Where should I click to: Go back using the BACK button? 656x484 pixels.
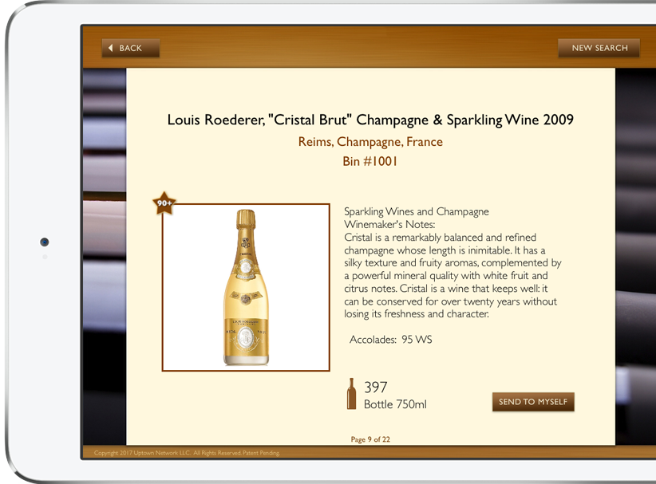point(131,48)
